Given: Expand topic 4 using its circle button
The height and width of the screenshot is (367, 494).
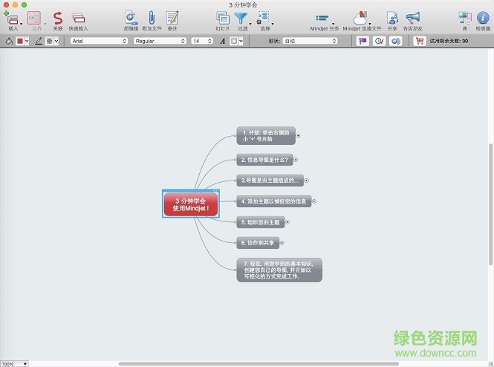Looking at the screenshot, I should coord(314,201).
